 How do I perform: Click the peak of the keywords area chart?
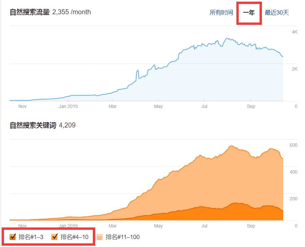pyautogui.click(x=231, y=146)
